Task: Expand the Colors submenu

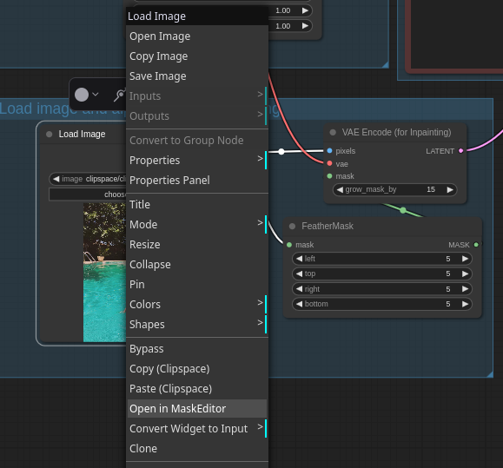Action: point(197,304)
